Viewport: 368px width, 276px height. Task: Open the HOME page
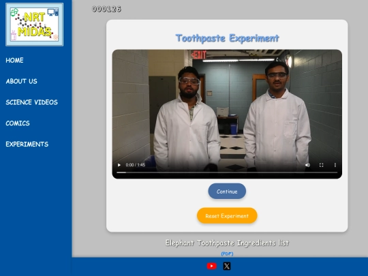[x=14, y=61]
